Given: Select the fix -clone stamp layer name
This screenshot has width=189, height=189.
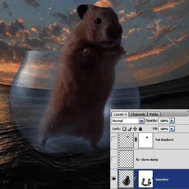Looking at the screenshot, I should pos(147,160).
